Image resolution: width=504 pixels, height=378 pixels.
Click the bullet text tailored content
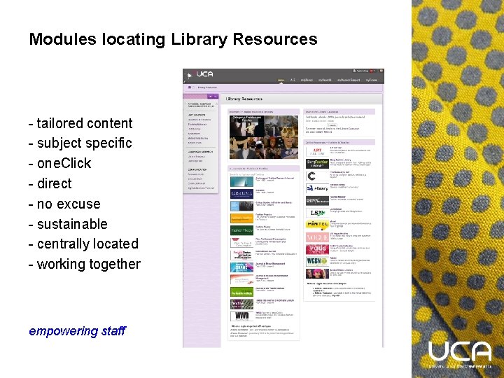85,123
